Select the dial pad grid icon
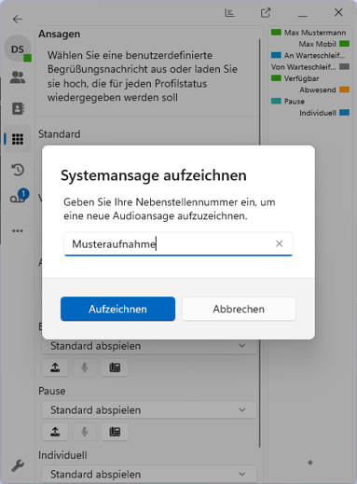Screen dimensions: 357x484 pyautogui.click(x=18, y=139)
